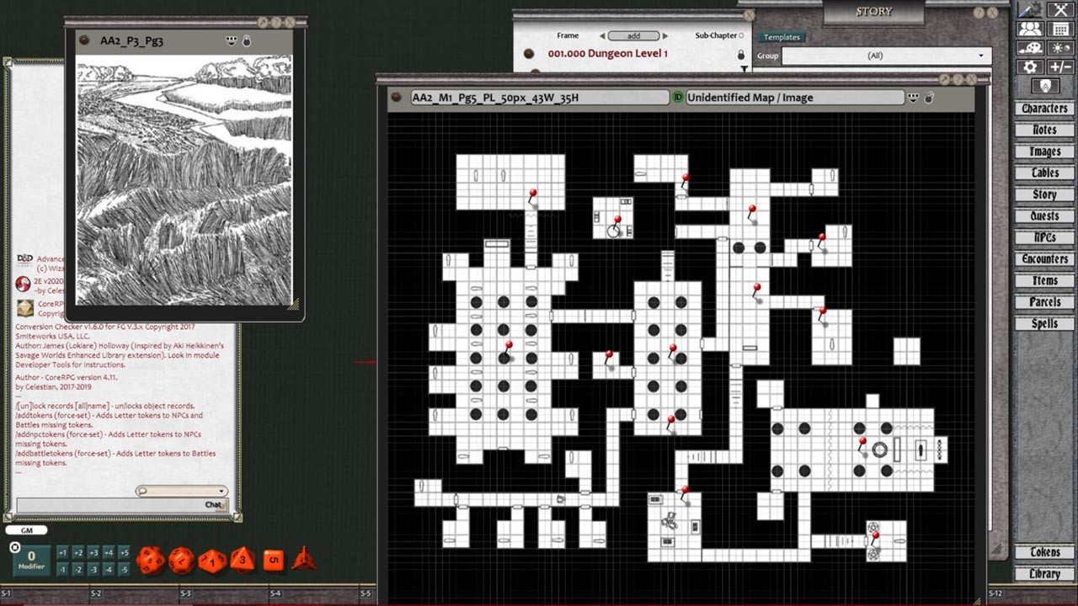Open the Library sidebar button
This screenshot has width=1078, height=606.
(1044, 574)
